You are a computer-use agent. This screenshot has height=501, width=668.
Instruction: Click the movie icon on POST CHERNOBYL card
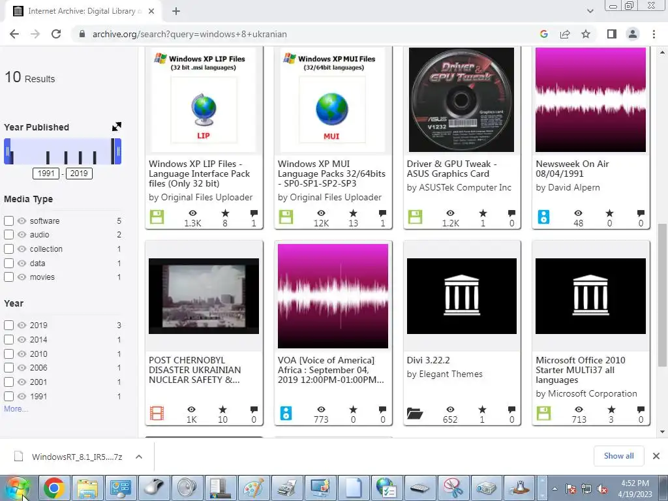point(157,413)
